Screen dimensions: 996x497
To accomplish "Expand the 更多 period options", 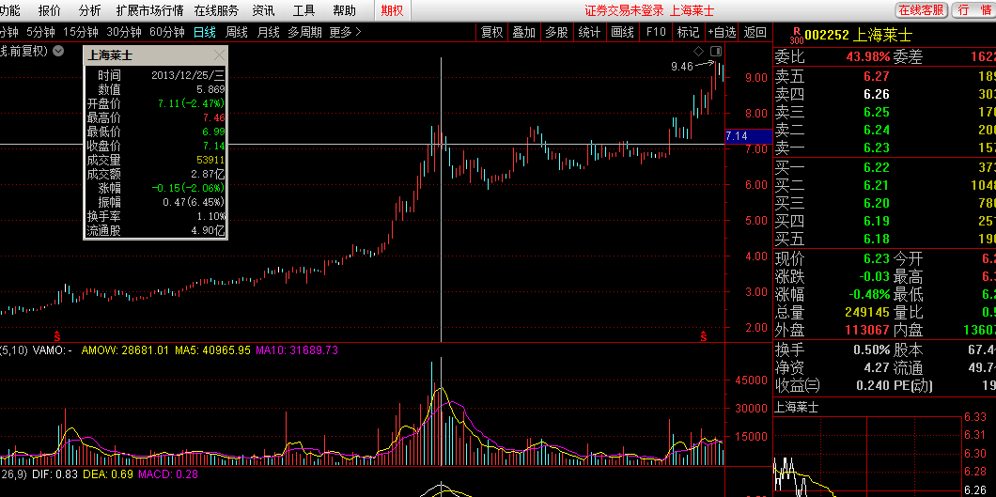I will (345, 32).
